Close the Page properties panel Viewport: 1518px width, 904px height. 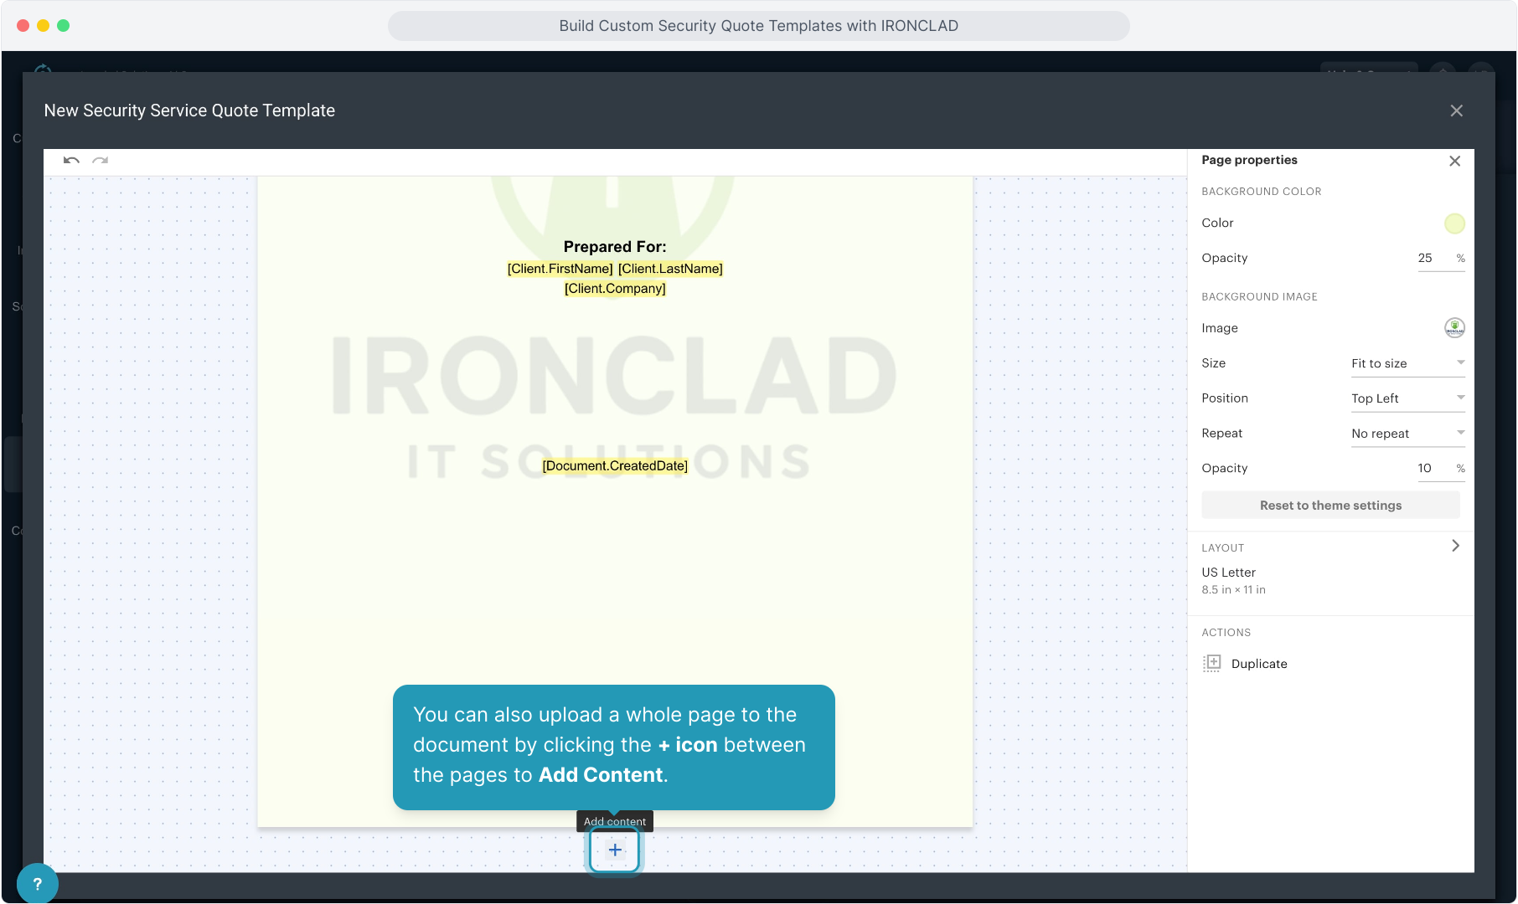[x=1454, y=161]
